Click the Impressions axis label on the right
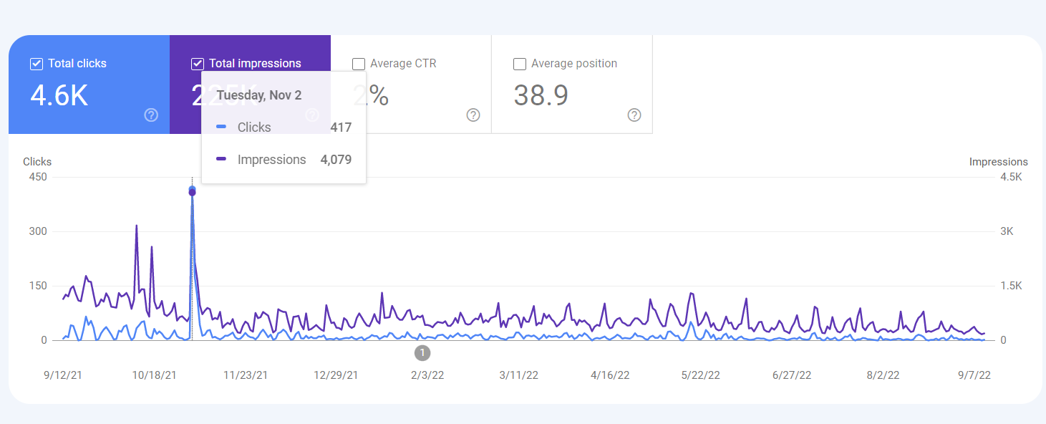 [x=998, y=161]
